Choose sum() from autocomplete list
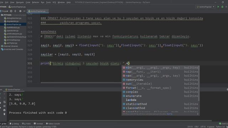Image resolution: width=228 pixels, height=128 pixels. click(160, 84)
